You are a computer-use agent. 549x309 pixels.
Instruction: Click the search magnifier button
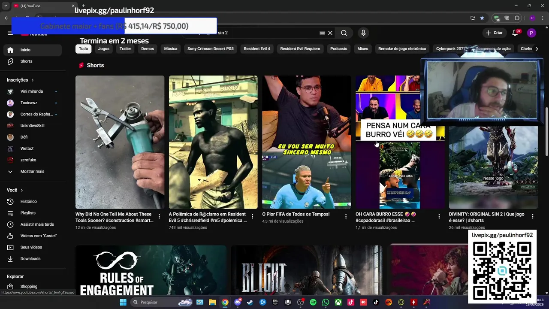pos(344,33)
